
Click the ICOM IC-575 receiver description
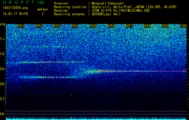(x=120, y=10)
